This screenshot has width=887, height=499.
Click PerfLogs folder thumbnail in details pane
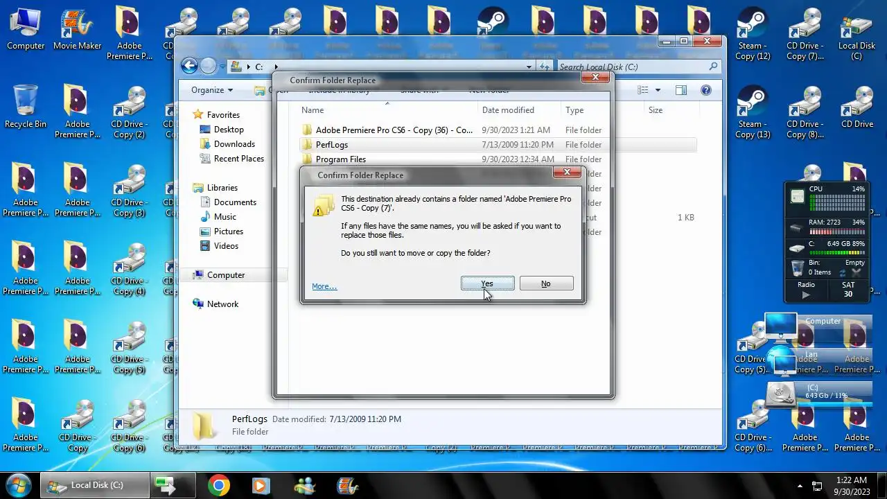204,425
